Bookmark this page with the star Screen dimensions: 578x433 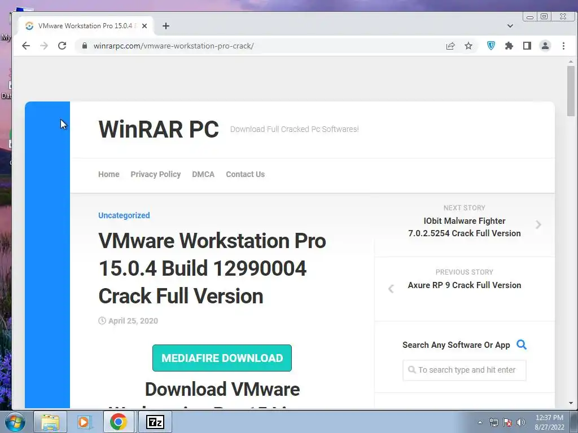pos(468,46)
